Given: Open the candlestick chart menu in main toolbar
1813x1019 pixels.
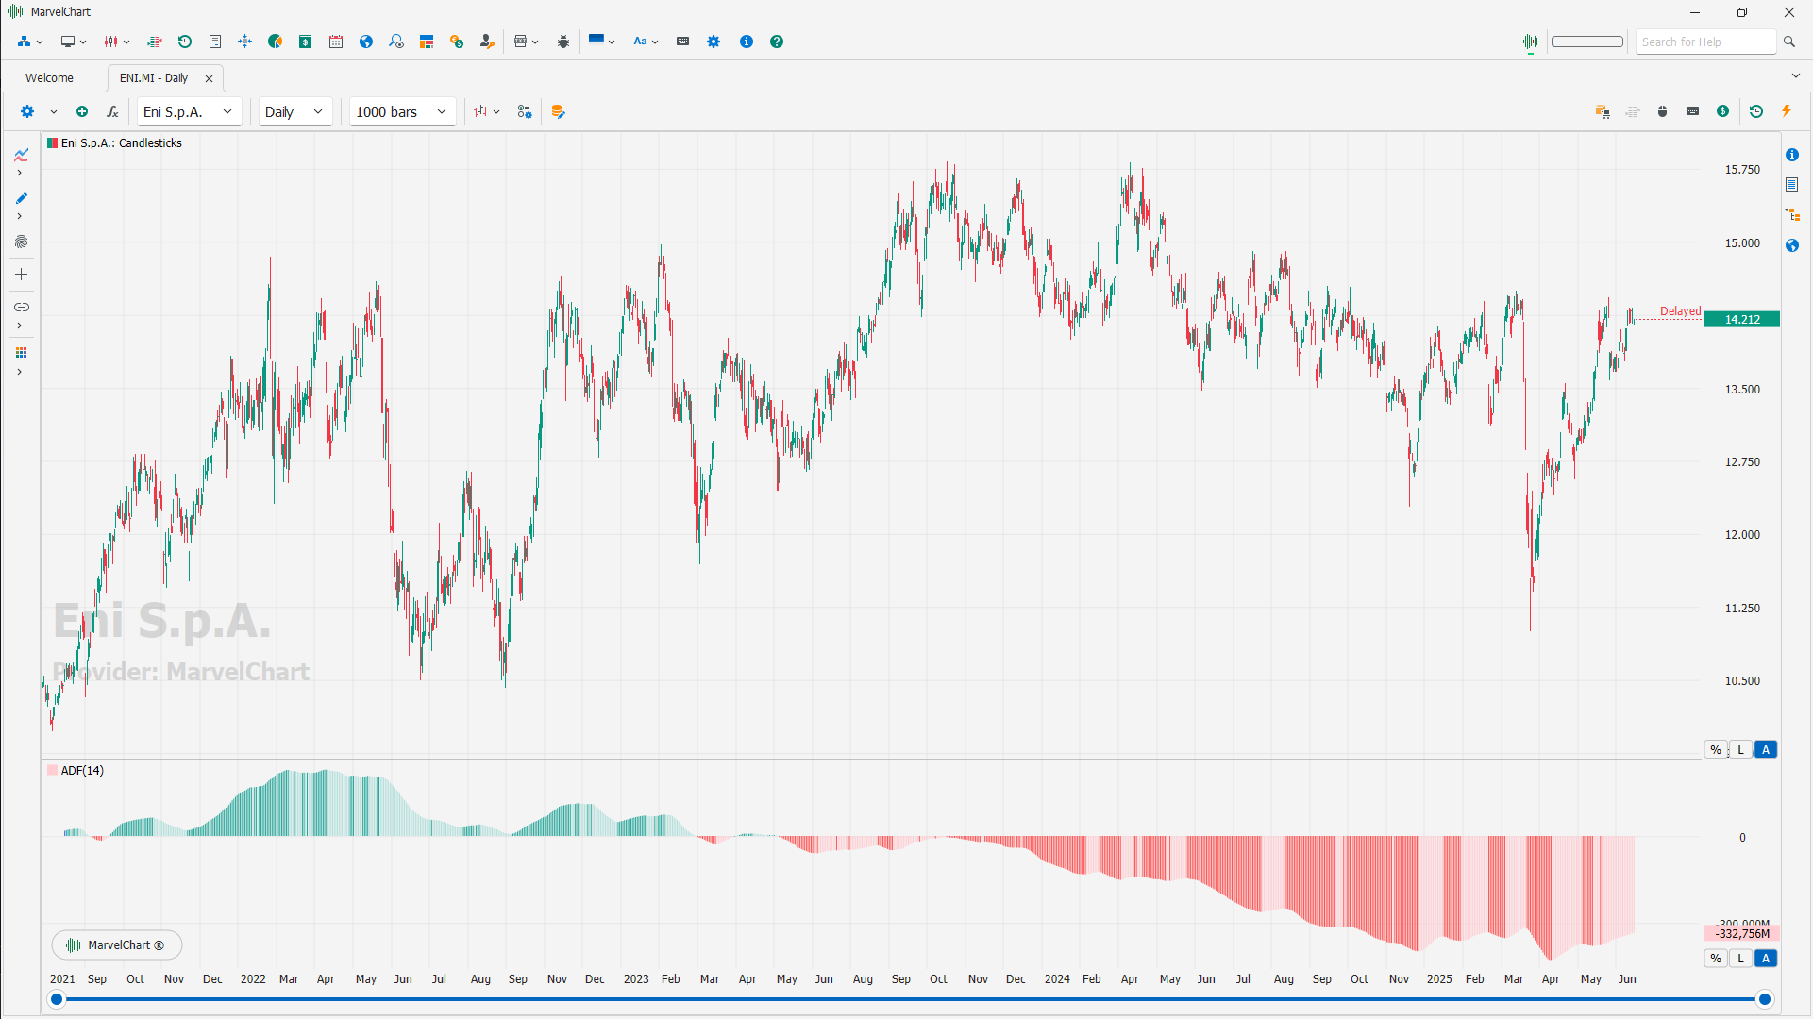Looking at the screenshot, I should (117, 42).
